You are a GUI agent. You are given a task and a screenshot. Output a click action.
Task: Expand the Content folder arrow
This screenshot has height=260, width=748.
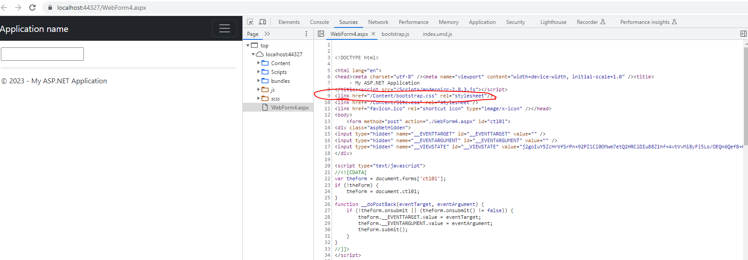[259, 63]
